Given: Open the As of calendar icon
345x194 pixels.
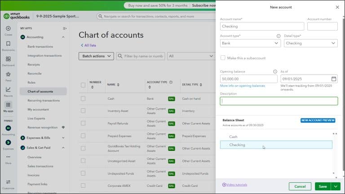Looking at the screenshot, I should [x=334, y=79].
